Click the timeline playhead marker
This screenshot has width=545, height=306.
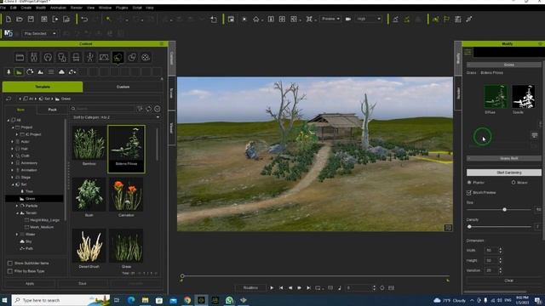pos(182,276)
